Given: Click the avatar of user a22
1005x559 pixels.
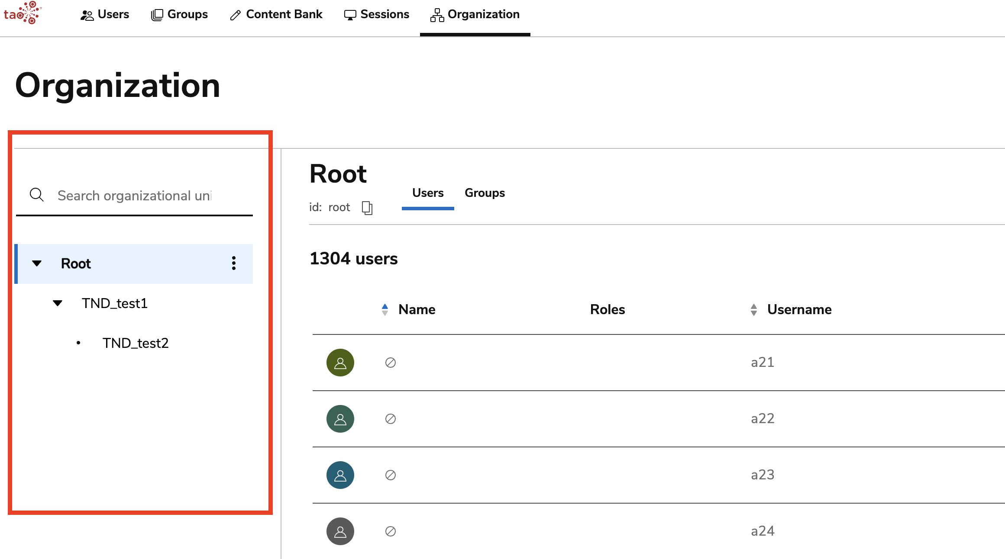Looking at the screenshot, I should [x=340, y=419].
